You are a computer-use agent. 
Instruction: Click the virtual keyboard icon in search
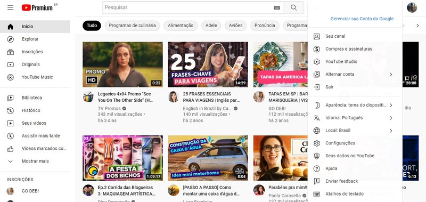tap(277, 7)
